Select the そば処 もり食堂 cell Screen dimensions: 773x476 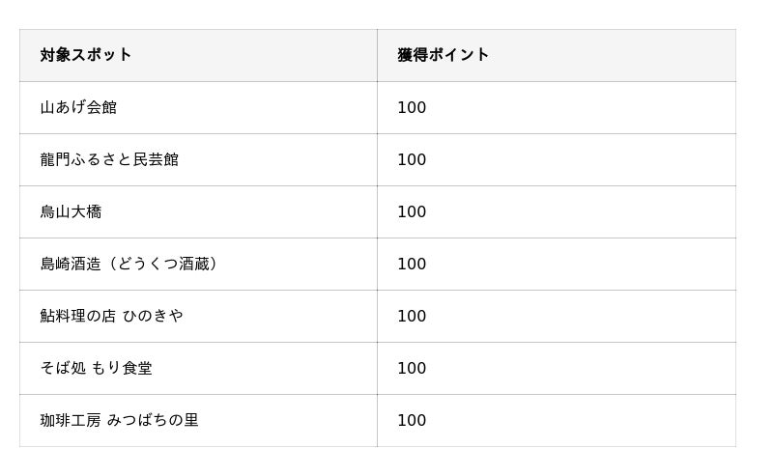point(198,369)
